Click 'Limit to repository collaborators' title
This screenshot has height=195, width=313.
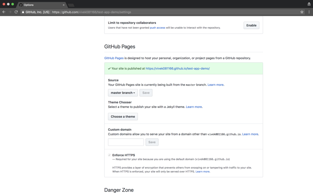point(132,23)
